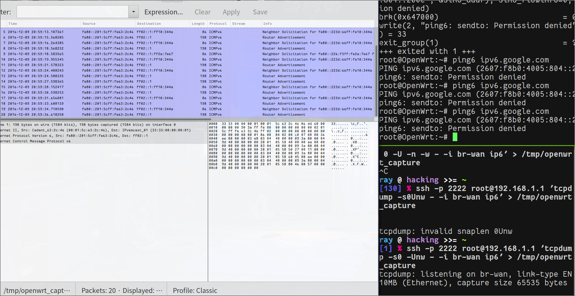Click hex dump row at offset 0040
This screenshot has height=296, width=575.
(x=288, y=139)
